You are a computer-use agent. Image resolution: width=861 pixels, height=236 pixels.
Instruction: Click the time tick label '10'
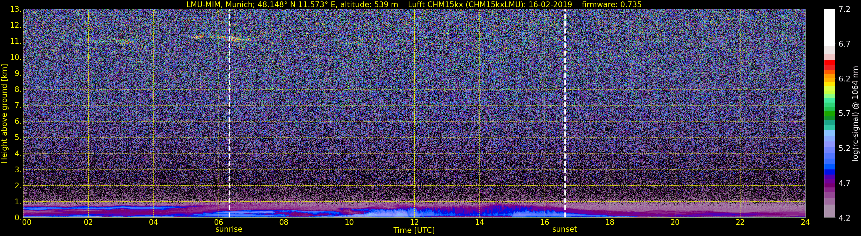tap(349, 222)
